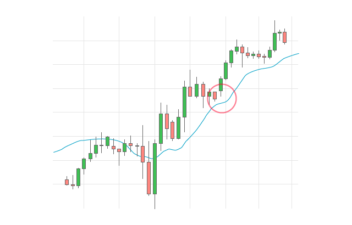Click the left starting point of the blue line

(x=54, y=152)
